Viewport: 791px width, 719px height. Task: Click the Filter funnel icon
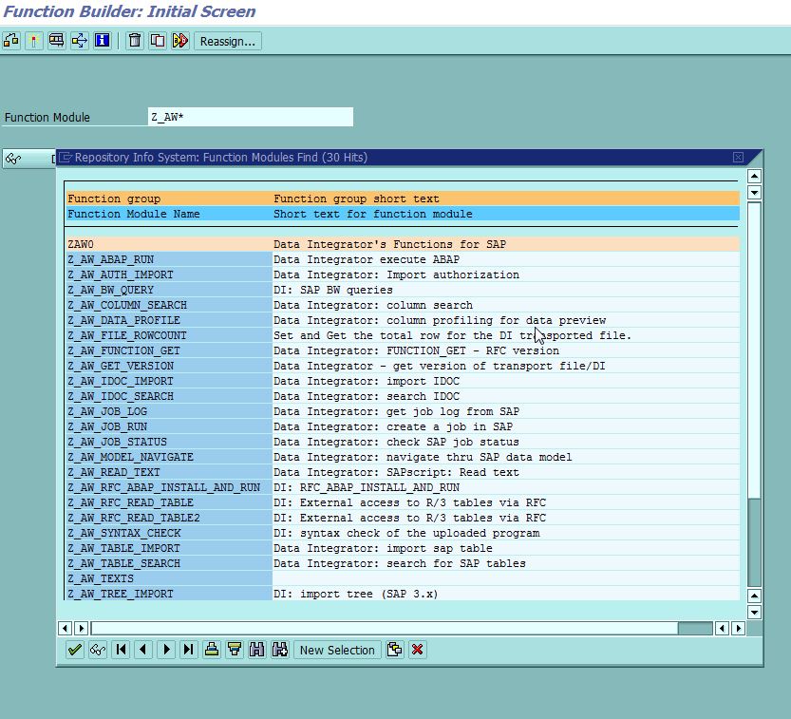pyautogui.click(x=234, y=650)
